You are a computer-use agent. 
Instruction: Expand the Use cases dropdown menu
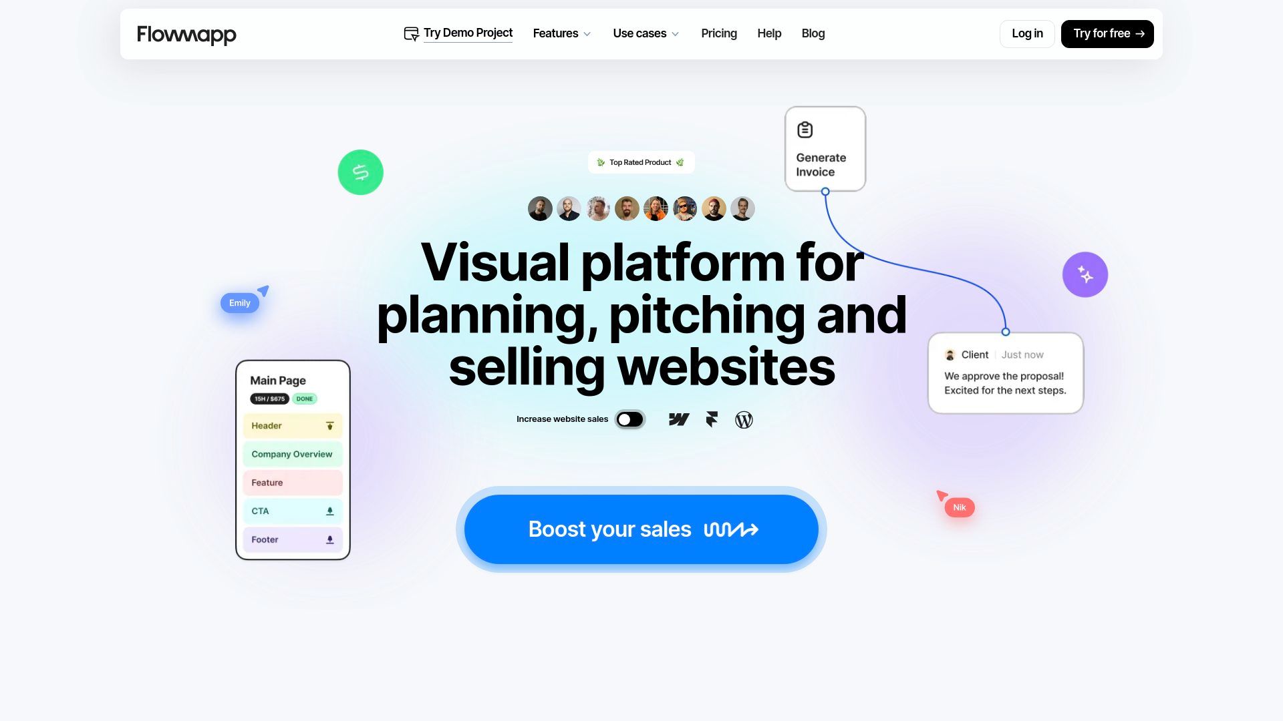tap(647, 33)
